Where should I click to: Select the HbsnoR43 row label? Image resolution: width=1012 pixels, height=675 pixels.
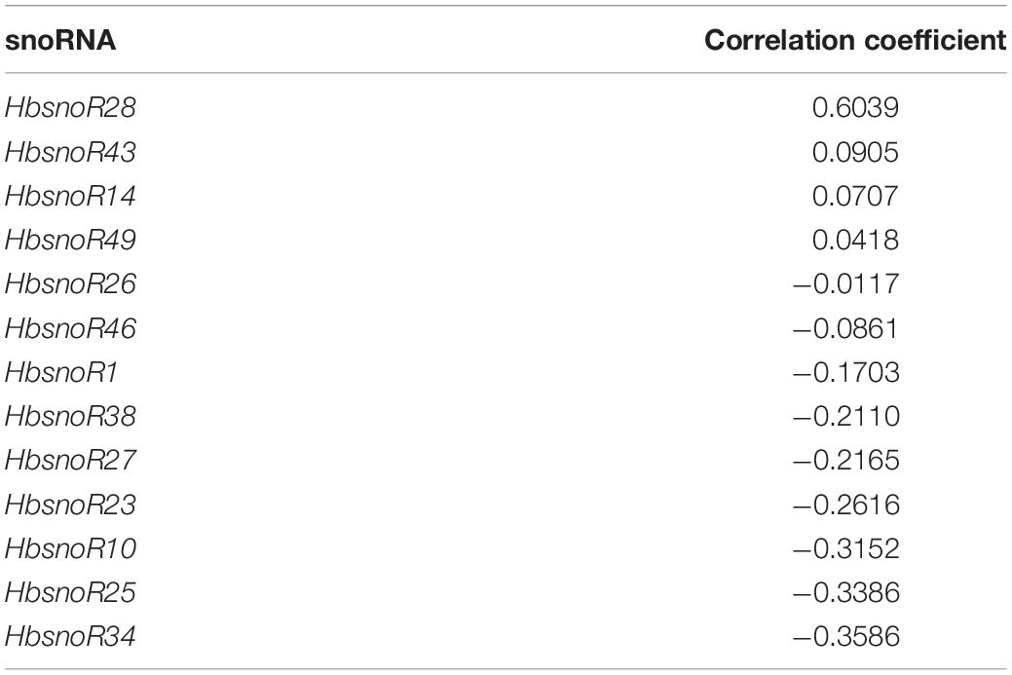pyautogui.click(x=70, y=152)
